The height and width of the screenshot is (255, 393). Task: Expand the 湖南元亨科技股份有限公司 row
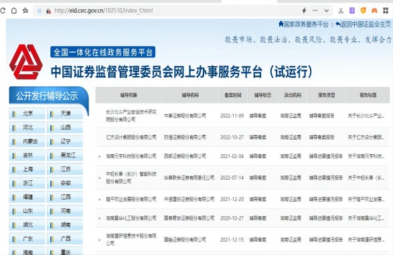click(x=100, y=156)
